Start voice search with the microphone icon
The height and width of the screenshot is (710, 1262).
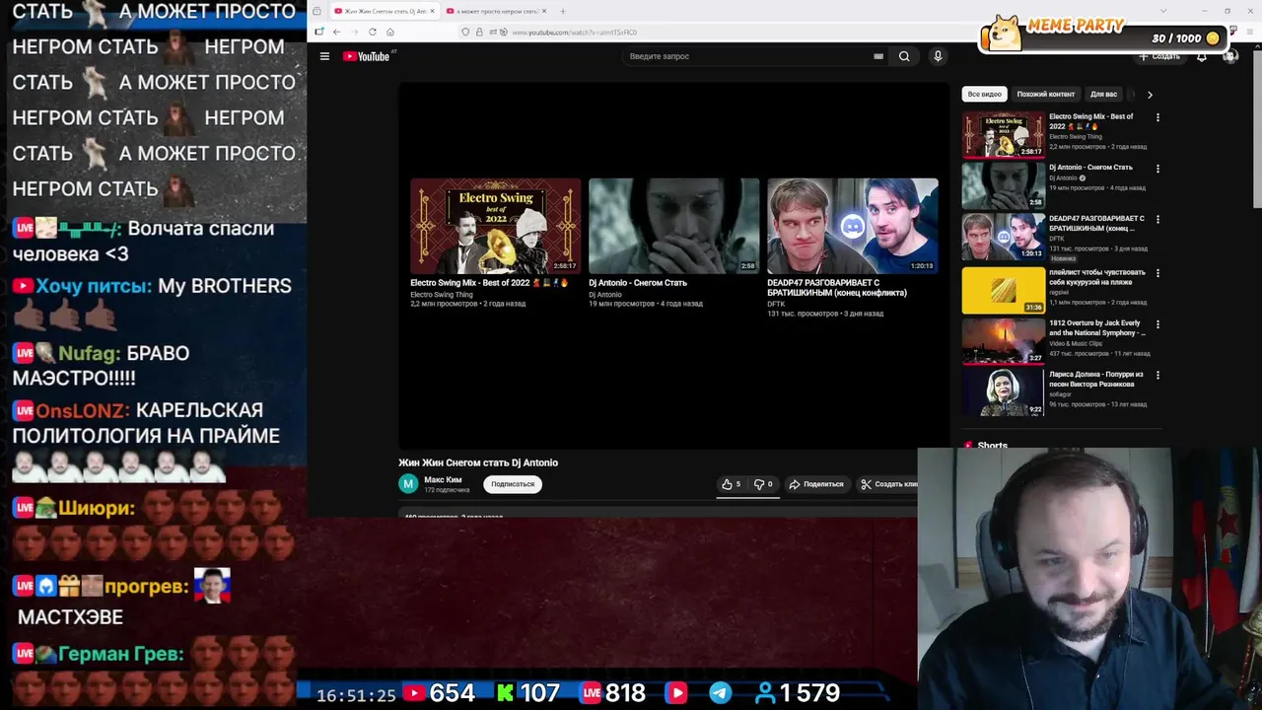(938, 56)
